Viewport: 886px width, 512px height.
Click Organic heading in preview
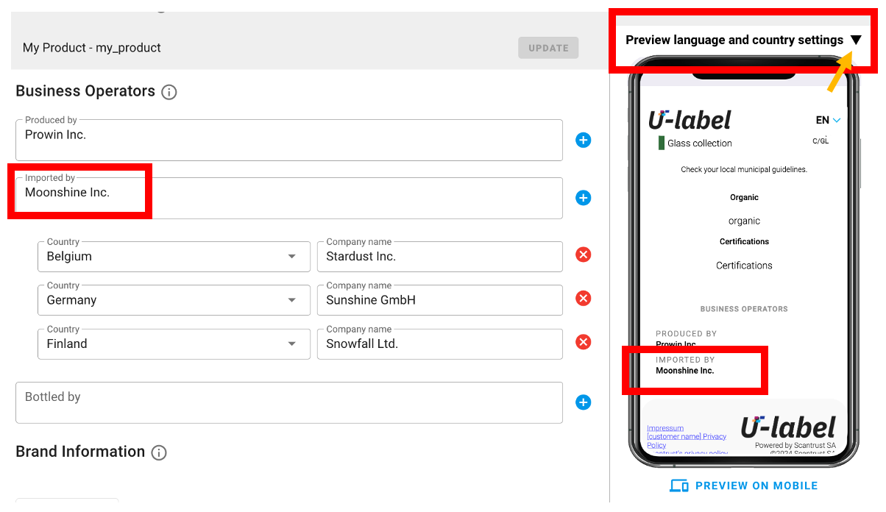click(x=744, y=197)
